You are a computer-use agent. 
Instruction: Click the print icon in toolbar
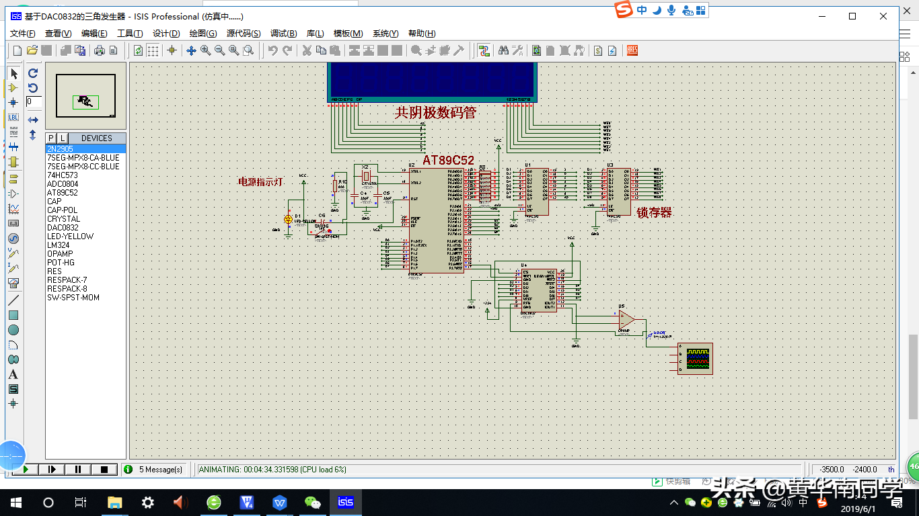tap(100, 50)
